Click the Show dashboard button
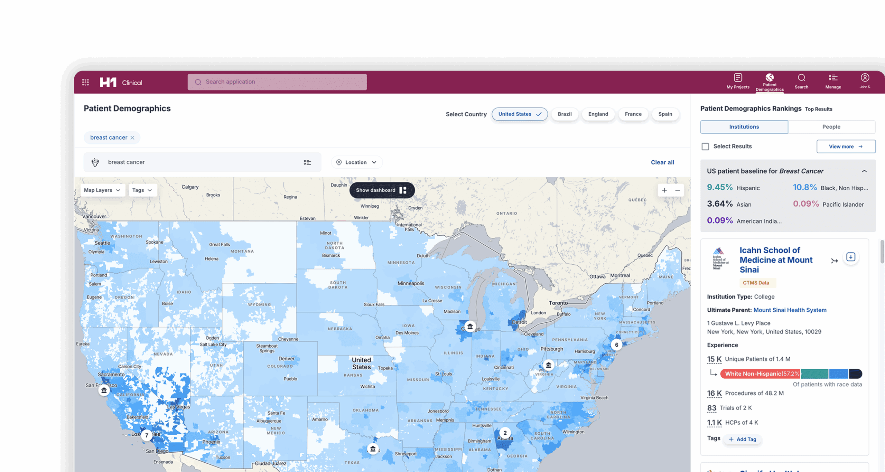This screenshot has width=885, height=472. point(382,190)
